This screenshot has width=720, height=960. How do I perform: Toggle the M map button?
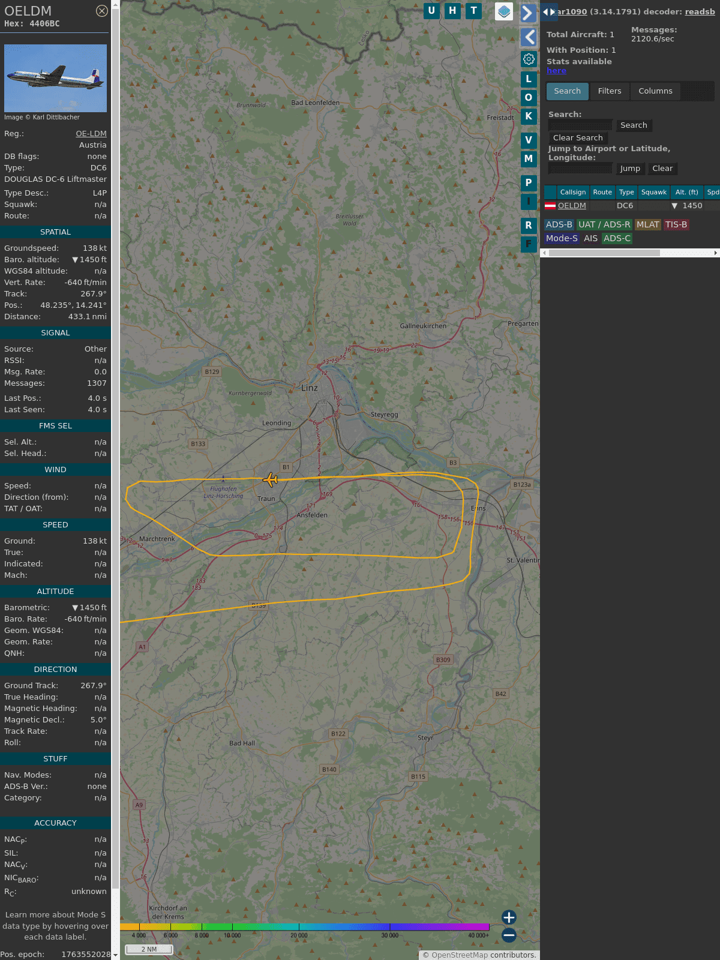coord(529,159)
